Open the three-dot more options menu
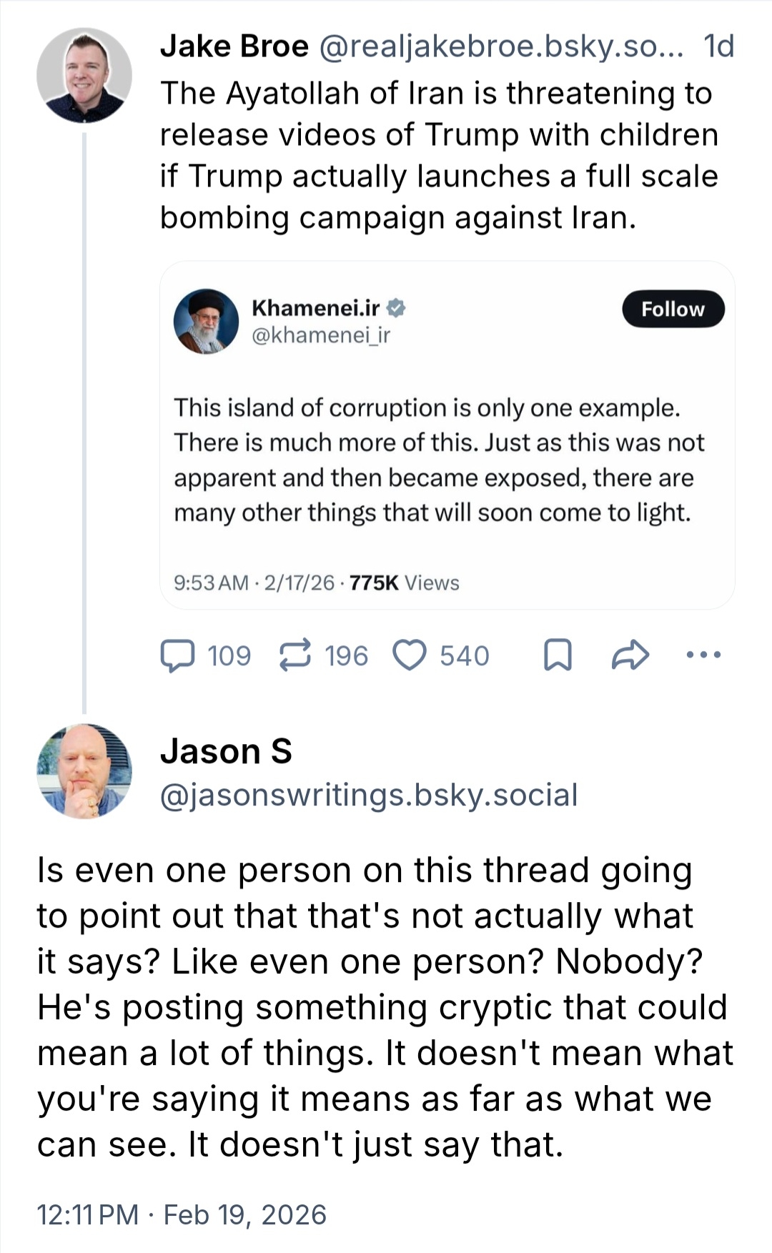772x1253 pixels. click(x=703, y=654)
